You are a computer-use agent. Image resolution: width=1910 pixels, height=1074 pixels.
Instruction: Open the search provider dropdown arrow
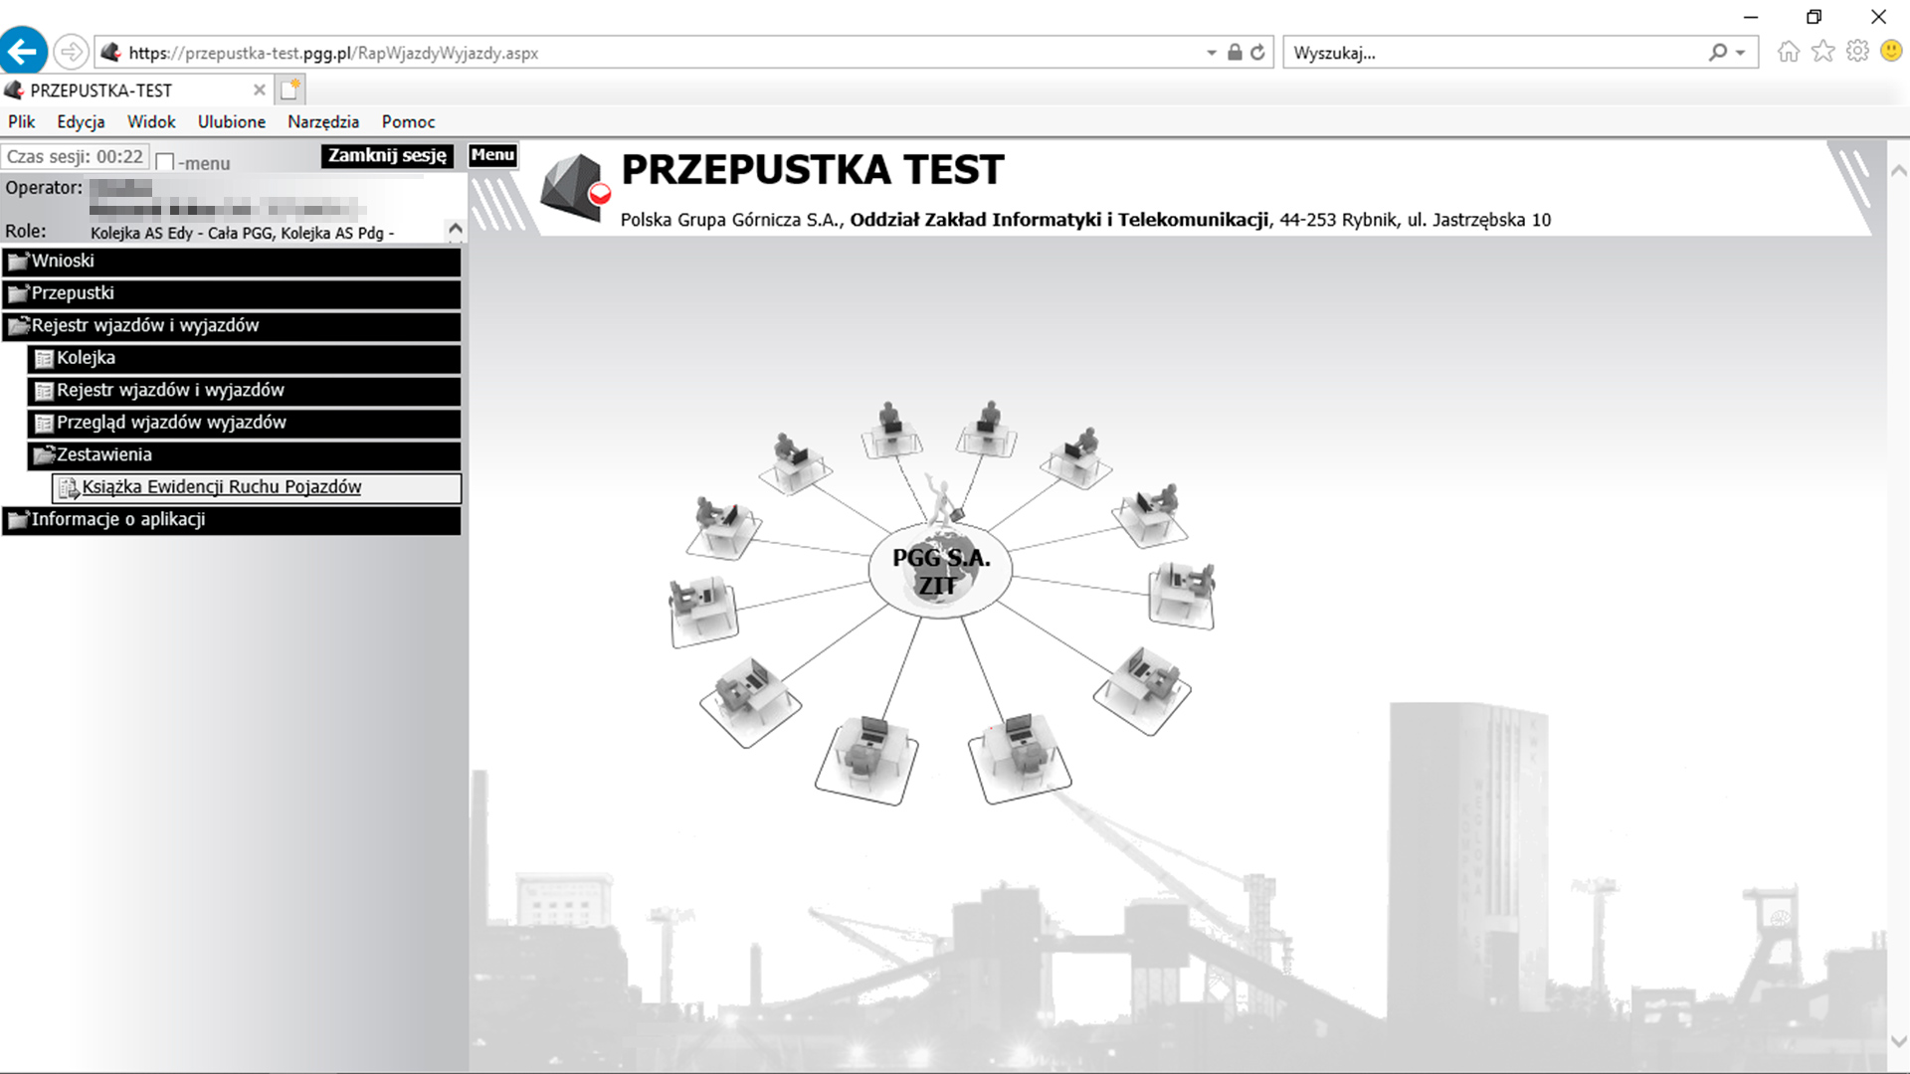click(1741, 53)
